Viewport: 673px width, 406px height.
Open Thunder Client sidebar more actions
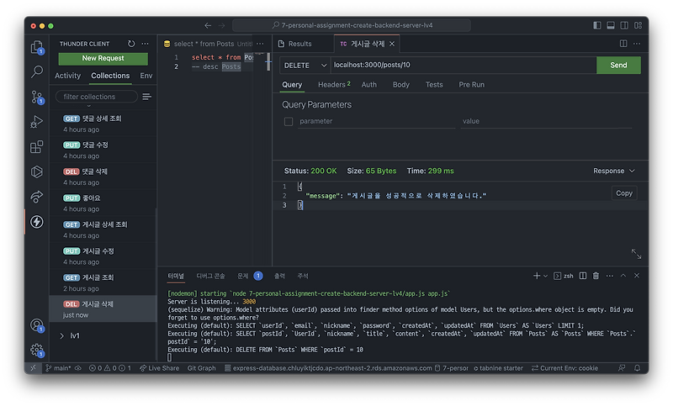tap(146, 44)
